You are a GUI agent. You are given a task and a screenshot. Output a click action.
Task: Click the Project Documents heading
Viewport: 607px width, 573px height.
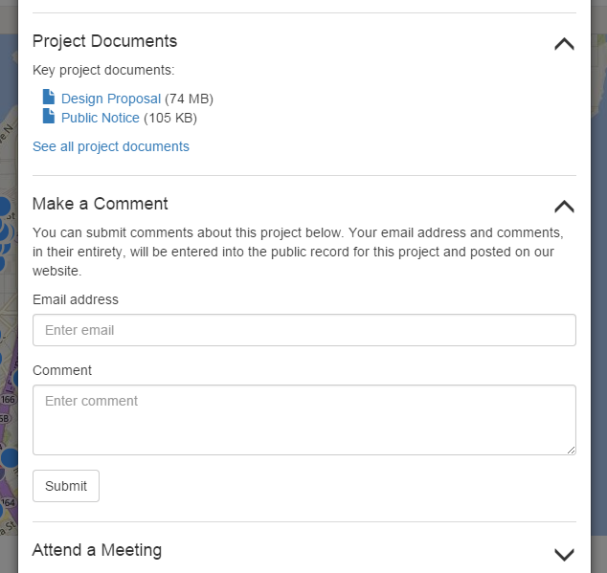[104, 41]
